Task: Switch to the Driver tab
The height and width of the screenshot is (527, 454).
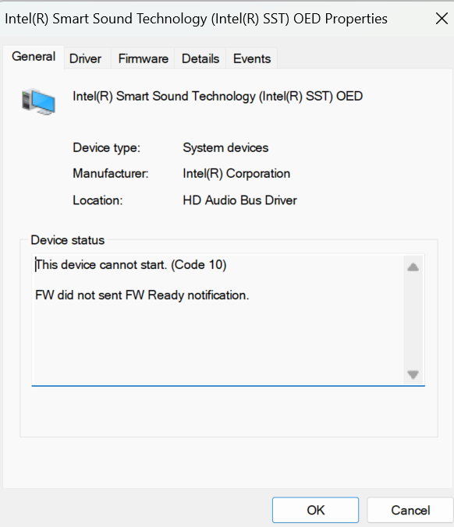Action: [x=85, y=58]
